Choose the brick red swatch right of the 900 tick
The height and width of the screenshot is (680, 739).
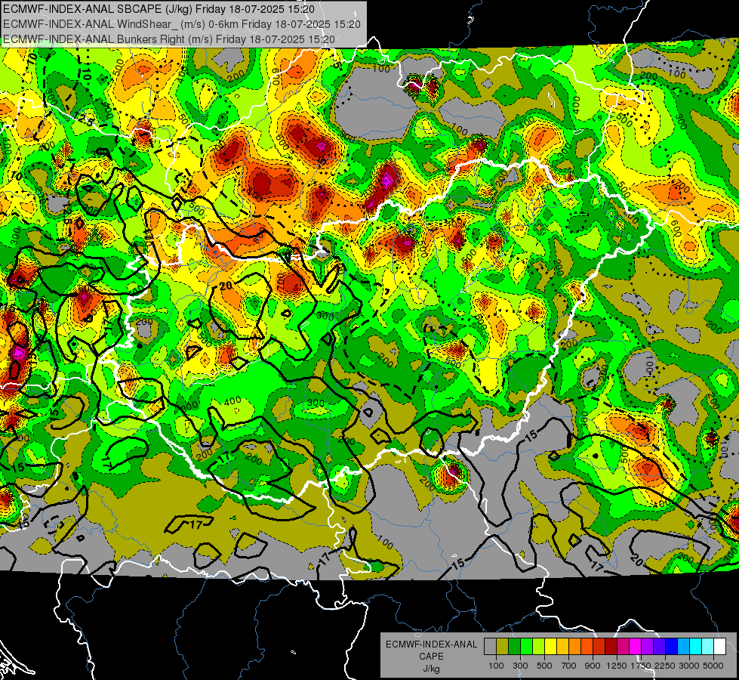(x=599, y=646)
